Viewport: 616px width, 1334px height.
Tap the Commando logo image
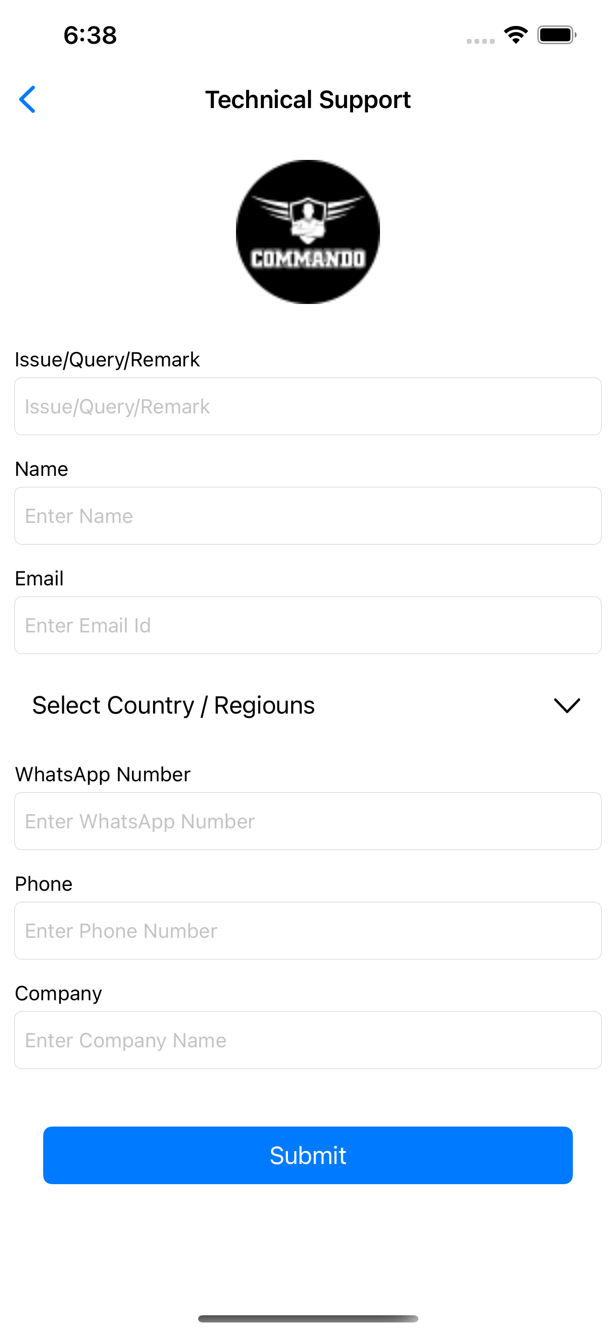pos(308,231)
